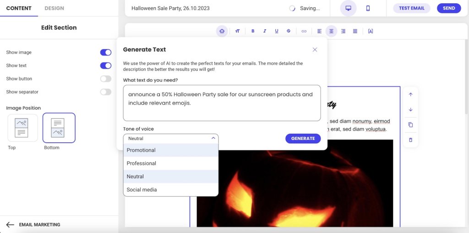Insert a link from the toolbar

(x=304, y=31)
